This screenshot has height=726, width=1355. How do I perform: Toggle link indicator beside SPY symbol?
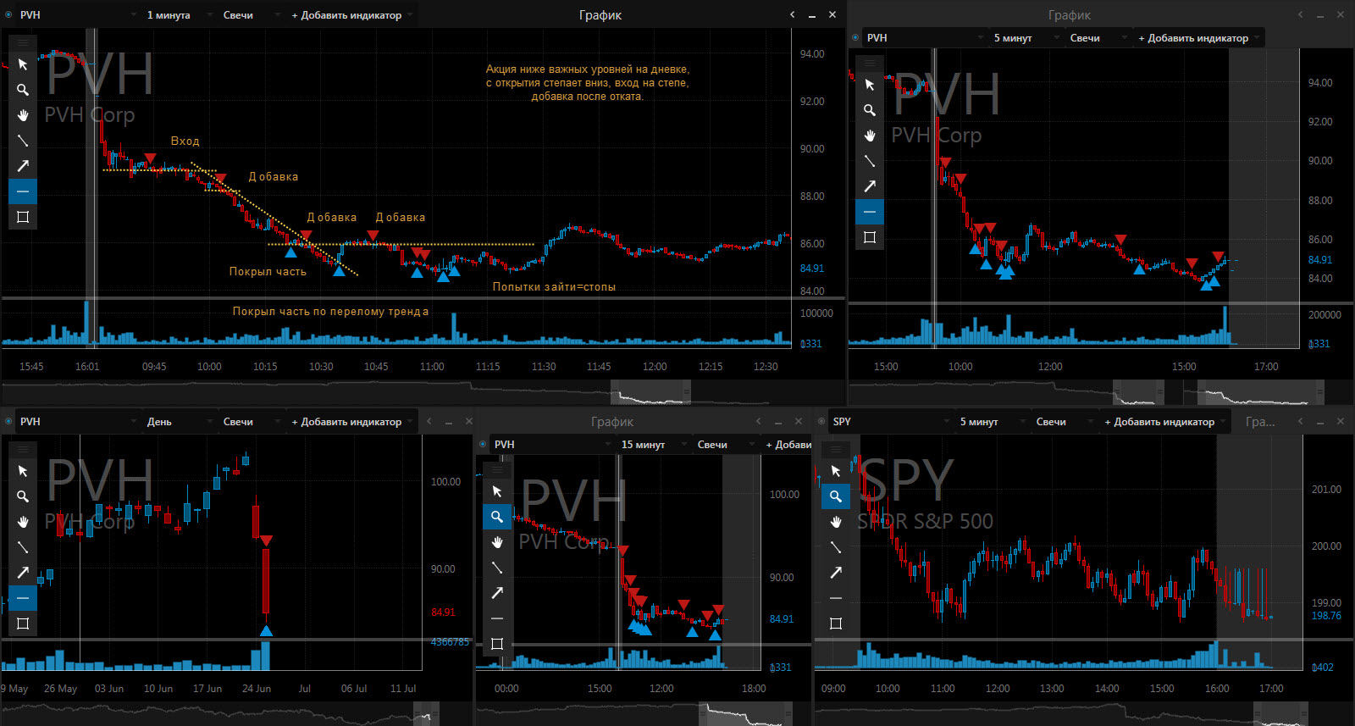(x=821, y=421)
